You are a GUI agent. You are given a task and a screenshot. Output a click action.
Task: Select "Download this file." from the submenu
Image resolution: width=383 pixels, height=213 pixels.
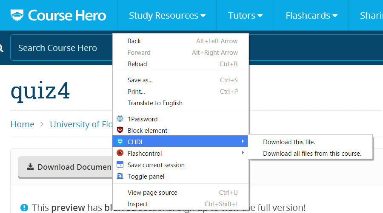tap(289, 142)
